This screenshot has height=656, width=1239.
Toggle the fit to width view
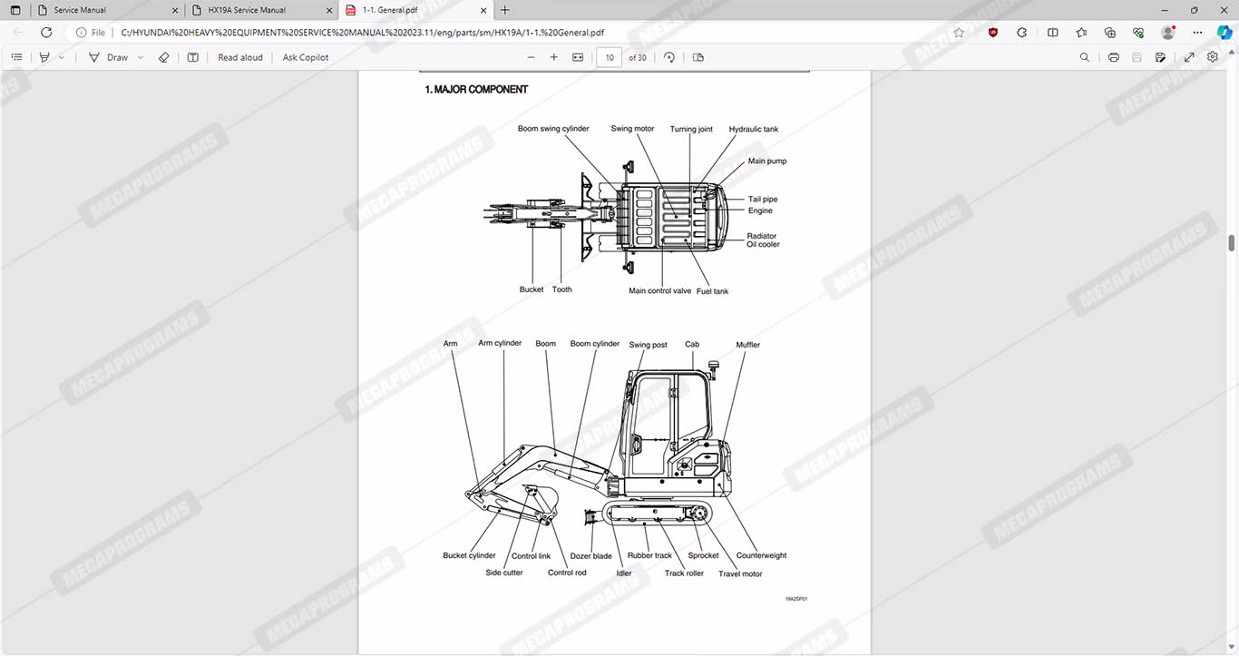tap(578, 57)
